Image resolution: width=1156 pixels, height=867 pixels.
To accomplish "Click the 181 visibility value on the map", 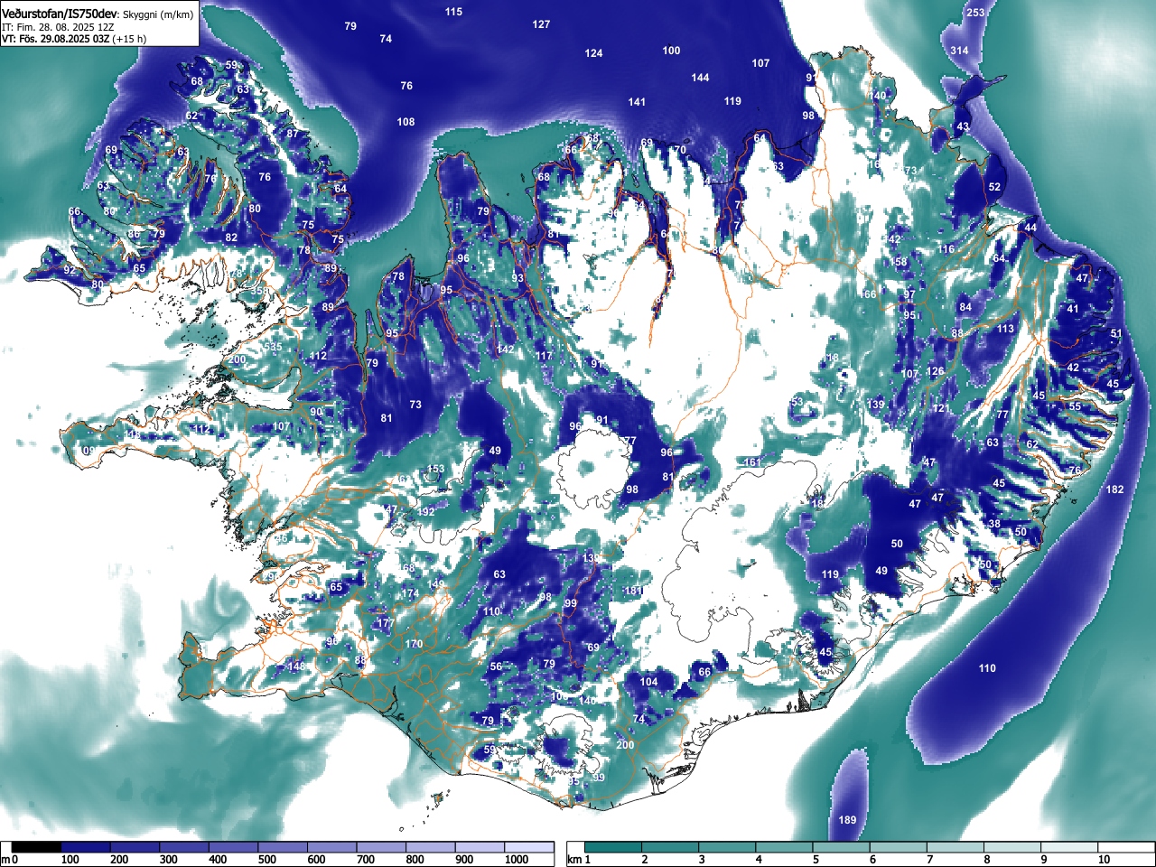I will point(633,591).
